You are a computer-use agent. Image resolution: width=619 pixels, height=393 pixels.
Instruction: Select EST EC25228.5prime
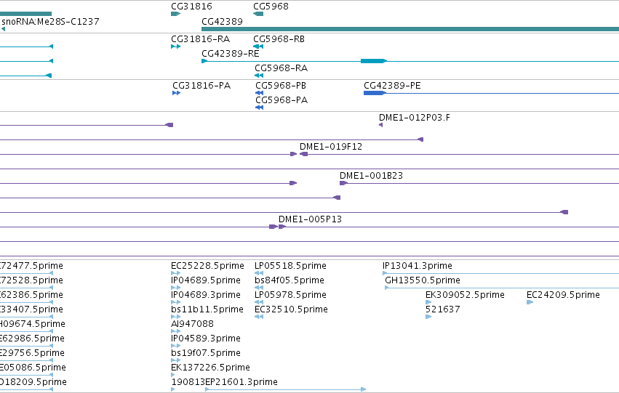click(x=207, y=266)
